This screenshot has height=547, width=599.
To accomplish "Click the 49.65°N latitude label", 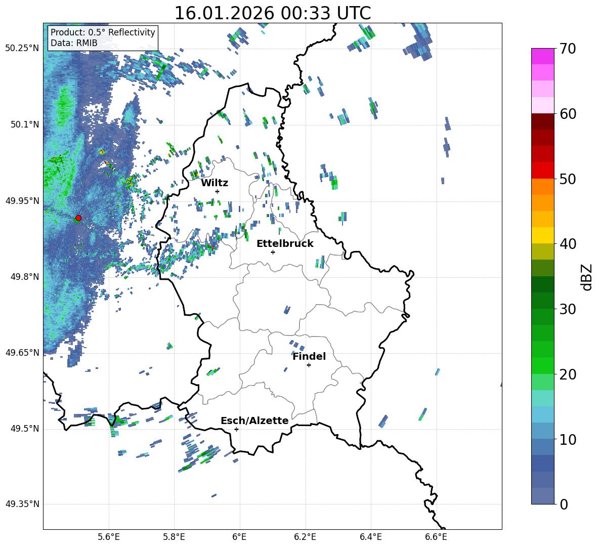I will 22,353.
